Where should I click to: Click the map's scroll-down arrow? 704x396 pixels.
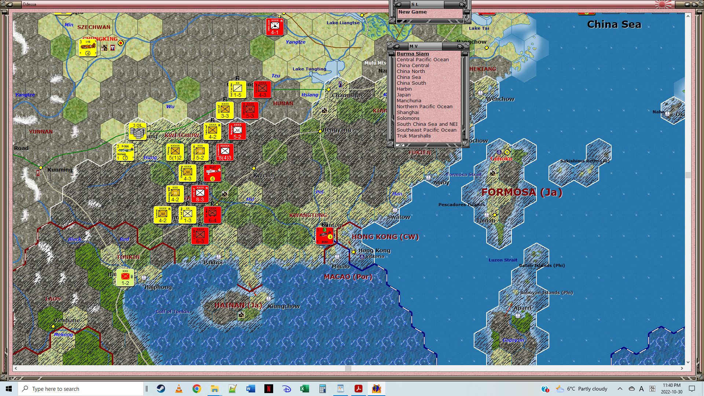tap(688, 362)
